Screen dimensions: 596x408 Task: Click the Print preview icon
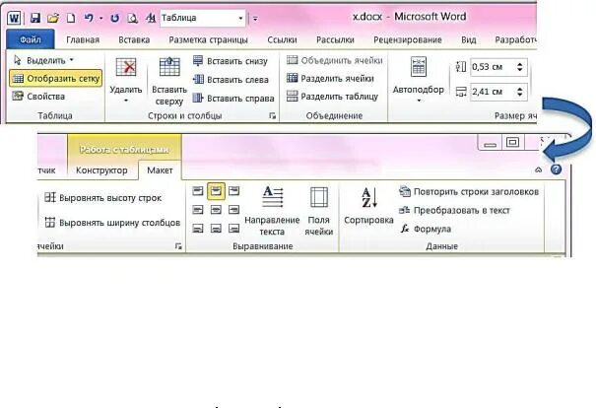pyautogui.click(x=132, y=18)
